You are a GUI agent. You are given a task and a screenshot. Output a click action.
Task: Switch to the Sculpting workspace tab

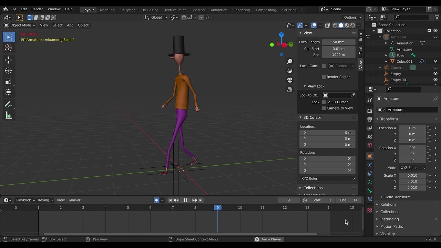(128, 10)
